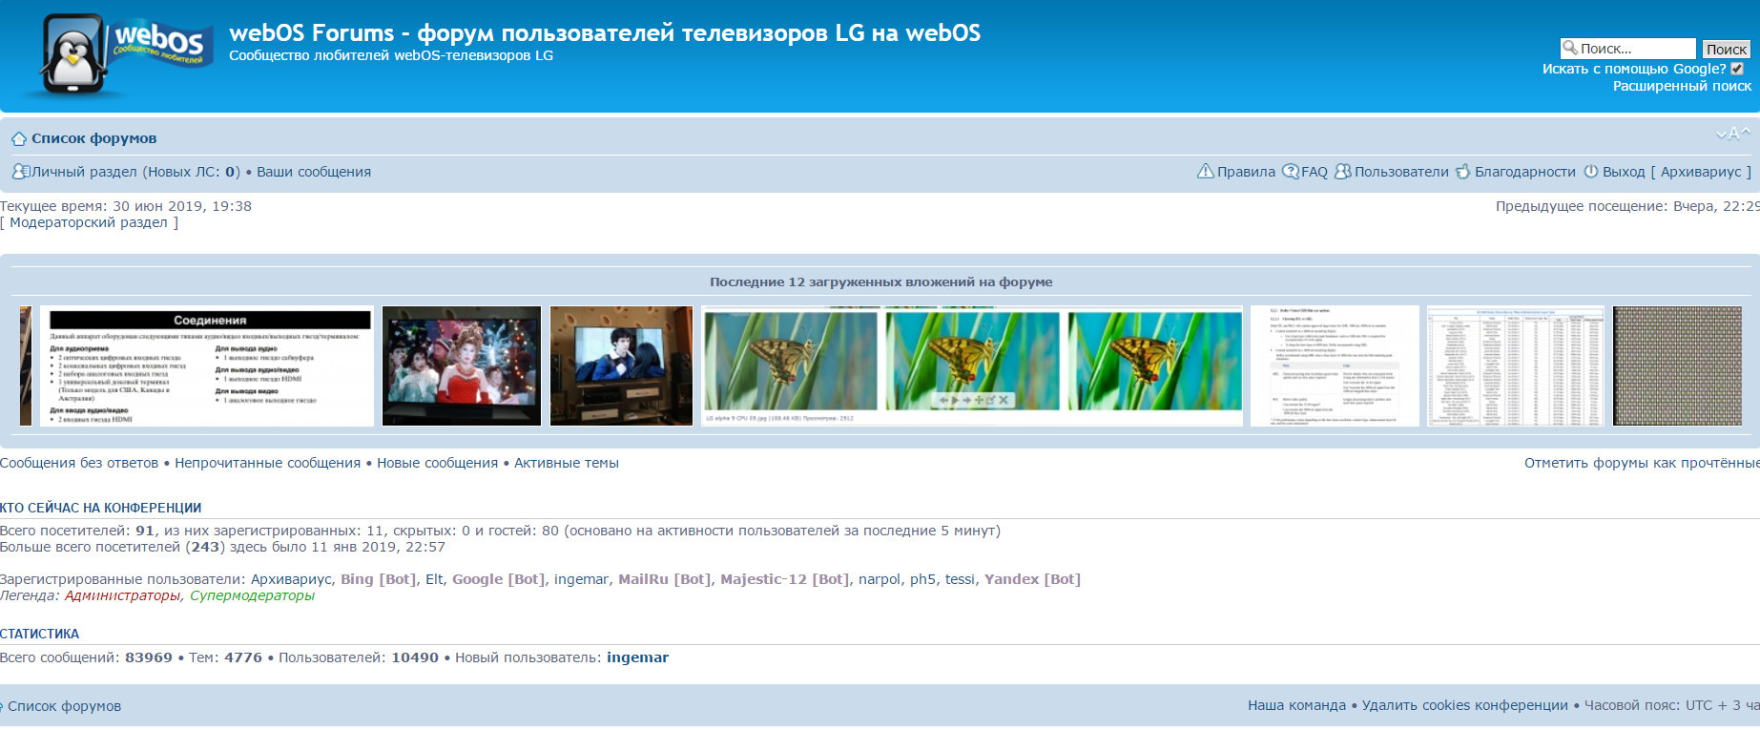Open the Christmas movie TV photo thumbnail
1760x730 pixels.
461,366
